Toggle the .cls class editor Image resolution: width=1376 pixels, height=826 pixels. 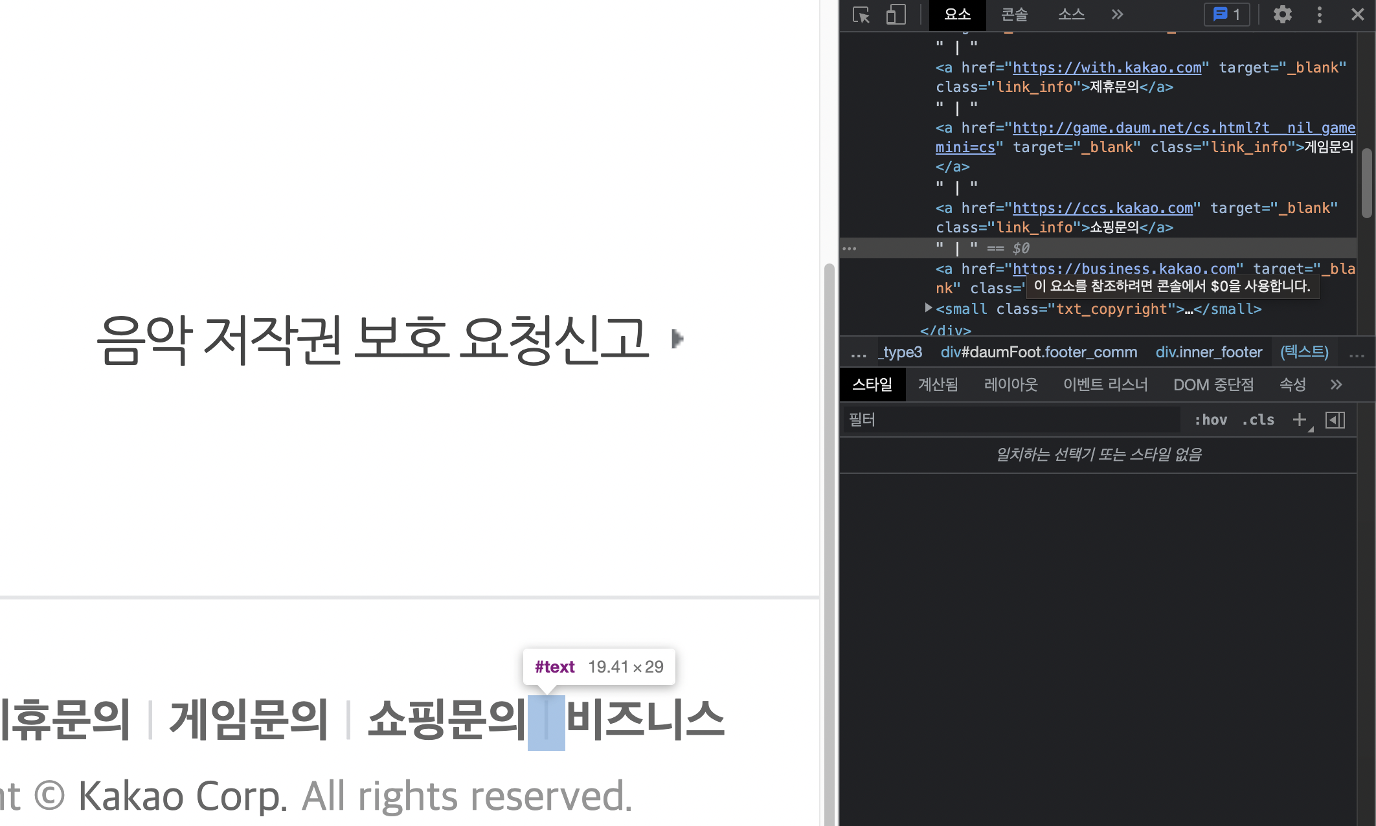click(1258, 420)
